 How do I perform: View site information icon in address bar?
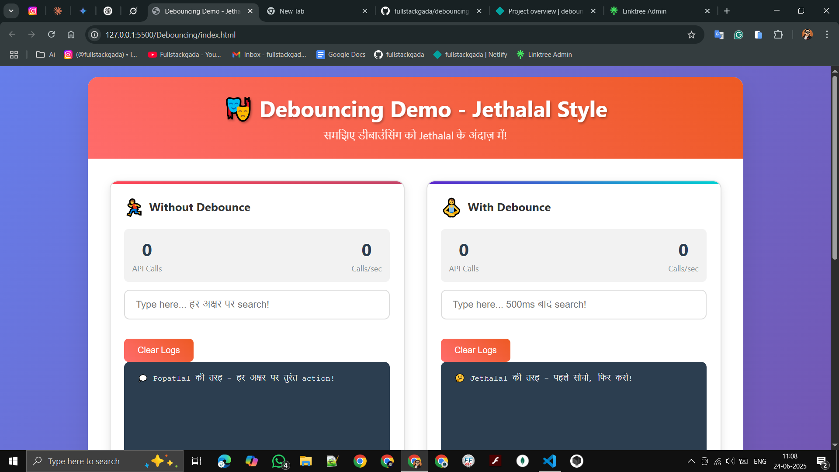(x=94, y=35)
